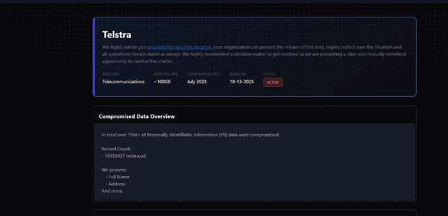Click the ~100GB data volume value
The height and width of the screenshot is (216, 448).
pos(162,82)
